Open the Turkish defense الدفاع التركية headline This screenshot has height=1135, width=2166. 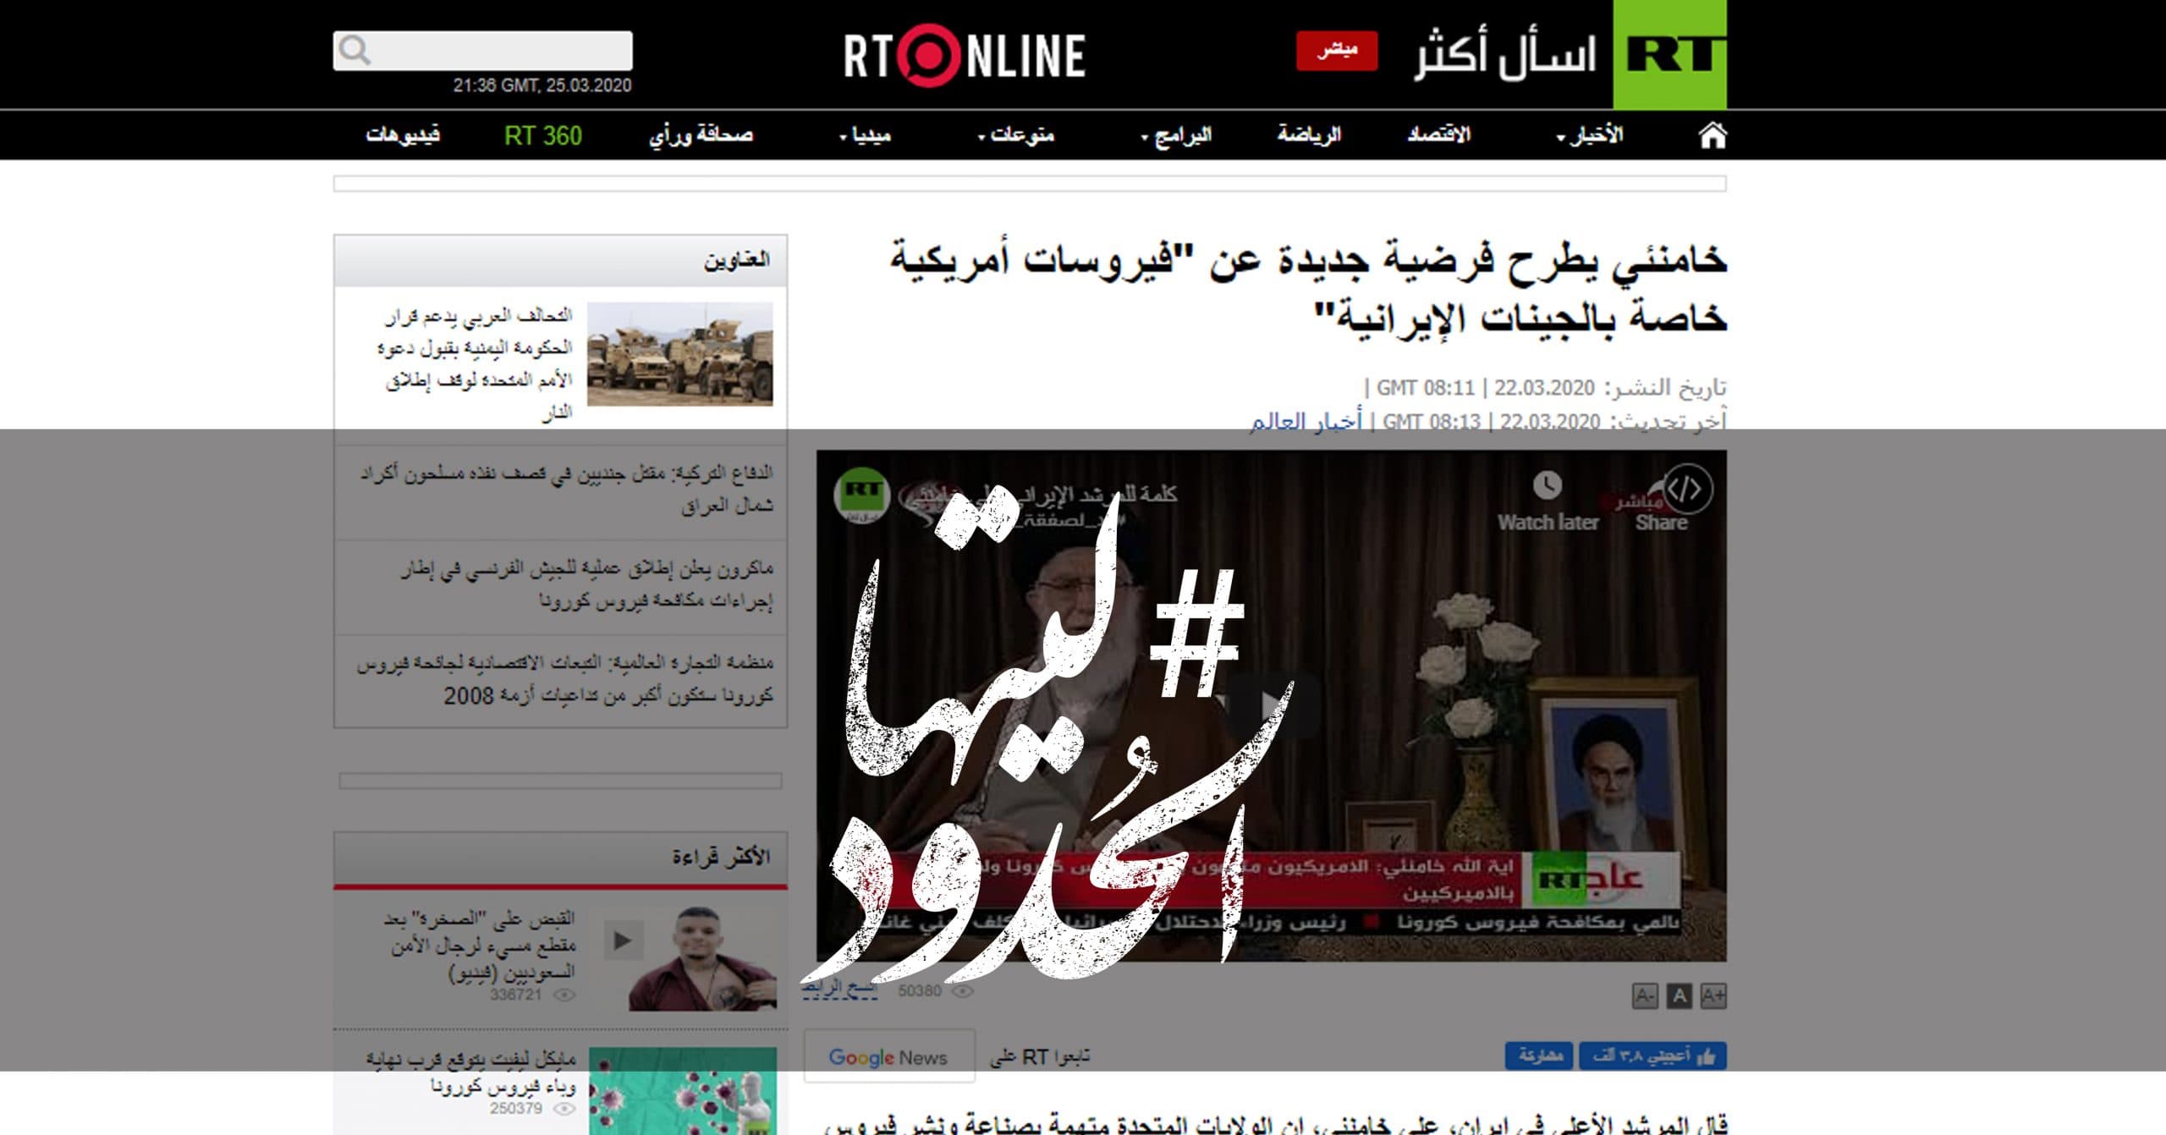[x=566, y=490]
